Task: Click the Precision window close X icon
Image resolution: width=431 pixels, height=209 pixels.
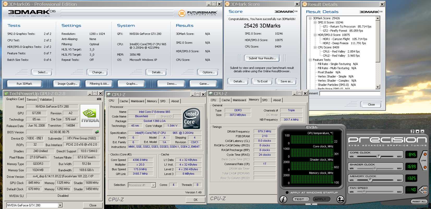Action: [422, 132]
